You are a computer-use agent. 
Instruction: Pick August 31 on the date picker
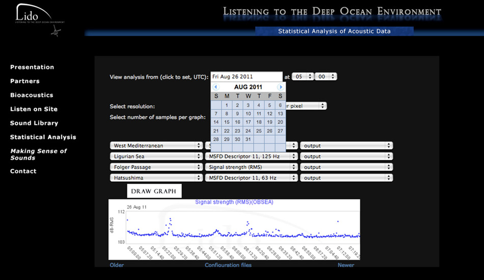click(x=248, y=139)
